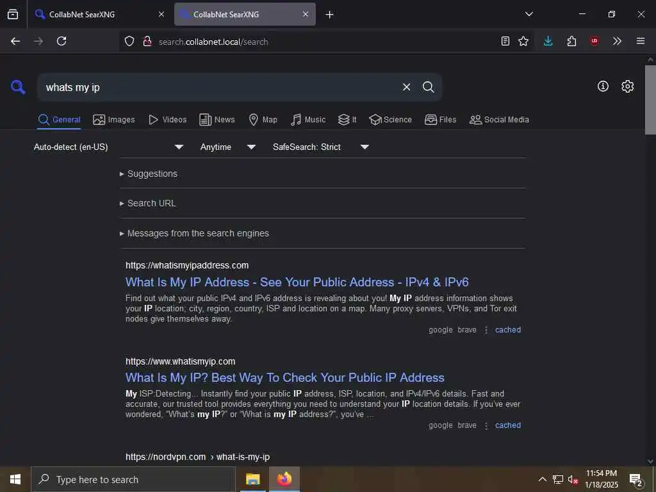
Task: Toggle reader view icon
Action: tap(505, 41)
